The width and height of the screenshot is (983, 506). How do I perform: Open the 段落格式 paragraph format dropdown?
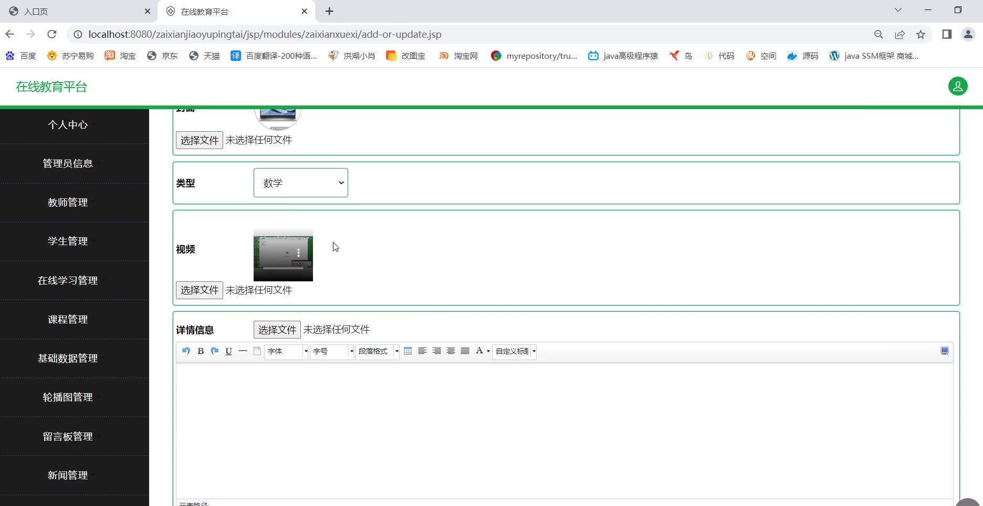377,351
